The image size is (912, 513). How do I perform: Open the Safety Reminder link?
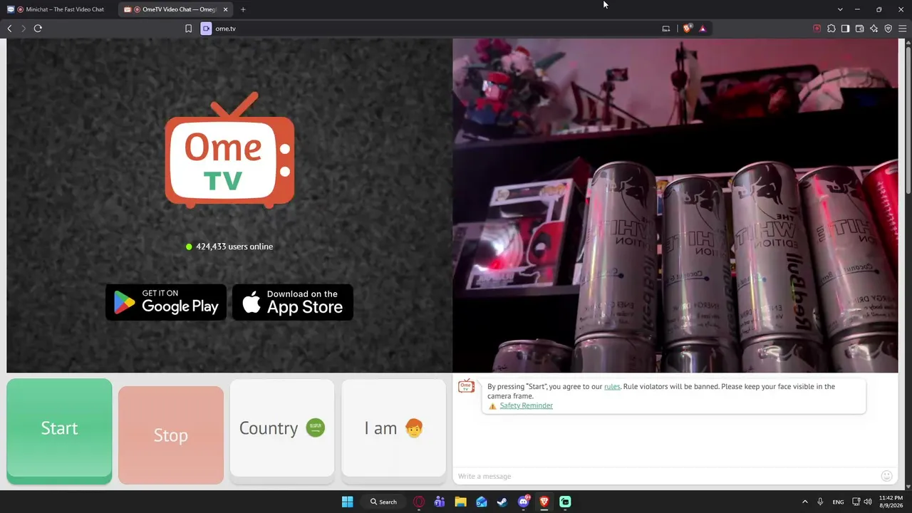coord(526,405)
